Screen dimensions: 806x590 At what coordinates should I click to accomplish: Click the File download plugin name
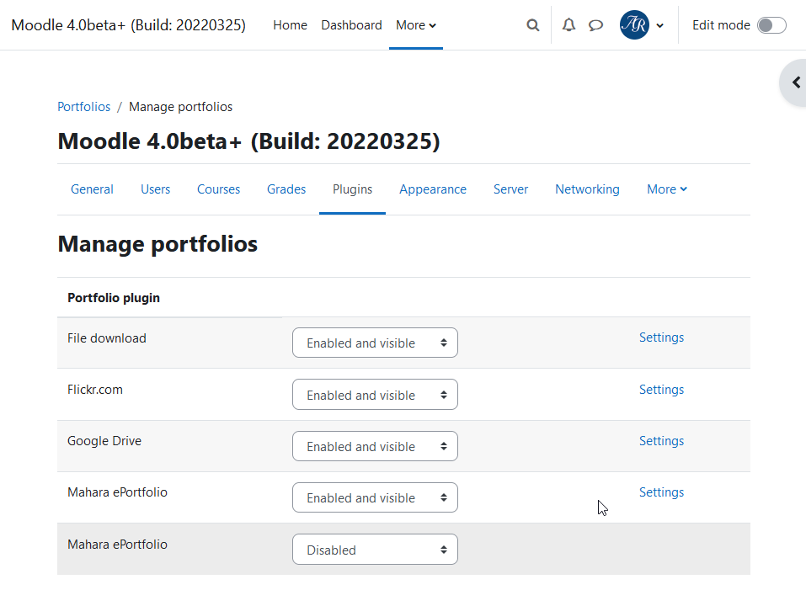point(106,338)
